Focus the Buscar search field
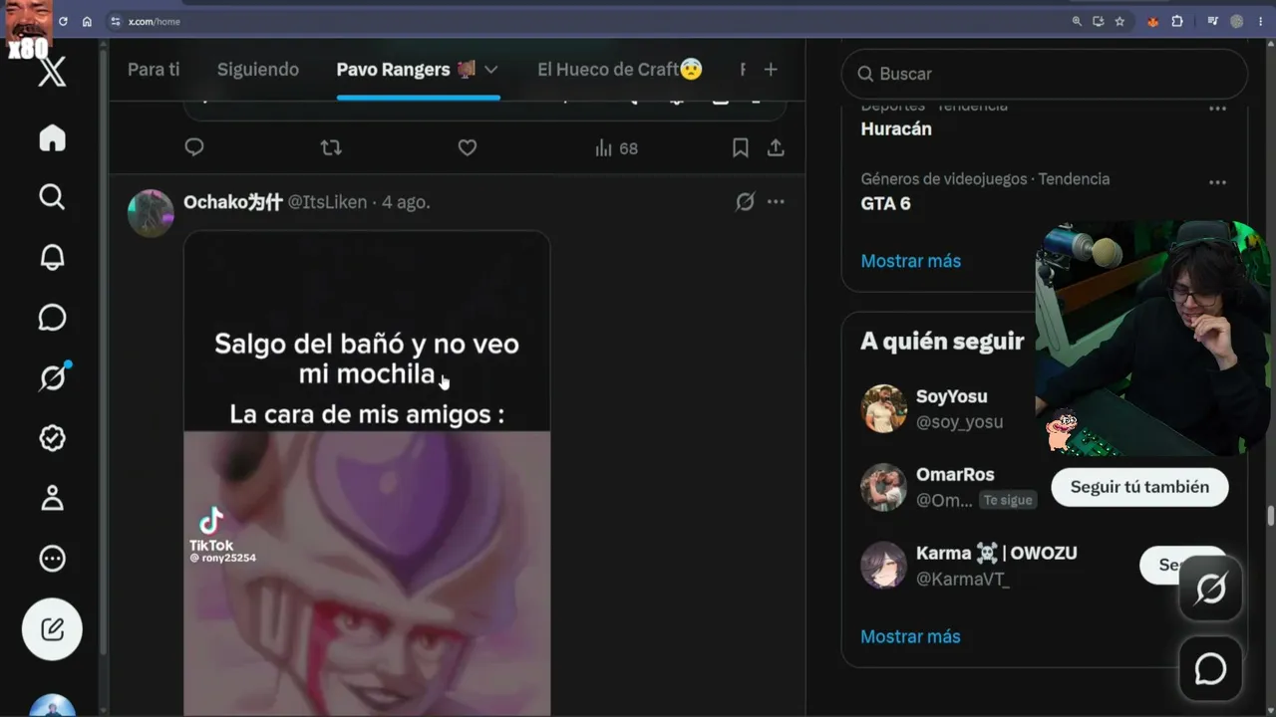1276x717 pixels. (1045, 74)
